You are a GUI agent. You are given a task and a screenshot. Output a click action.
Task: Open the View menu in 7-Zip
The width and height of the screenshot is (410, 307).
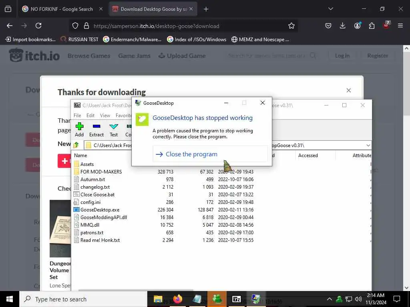tap(105, 116)
